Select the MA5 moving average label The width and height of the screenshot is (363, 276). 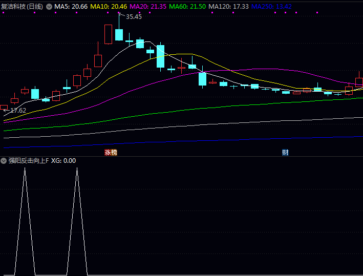pos(71,7)
